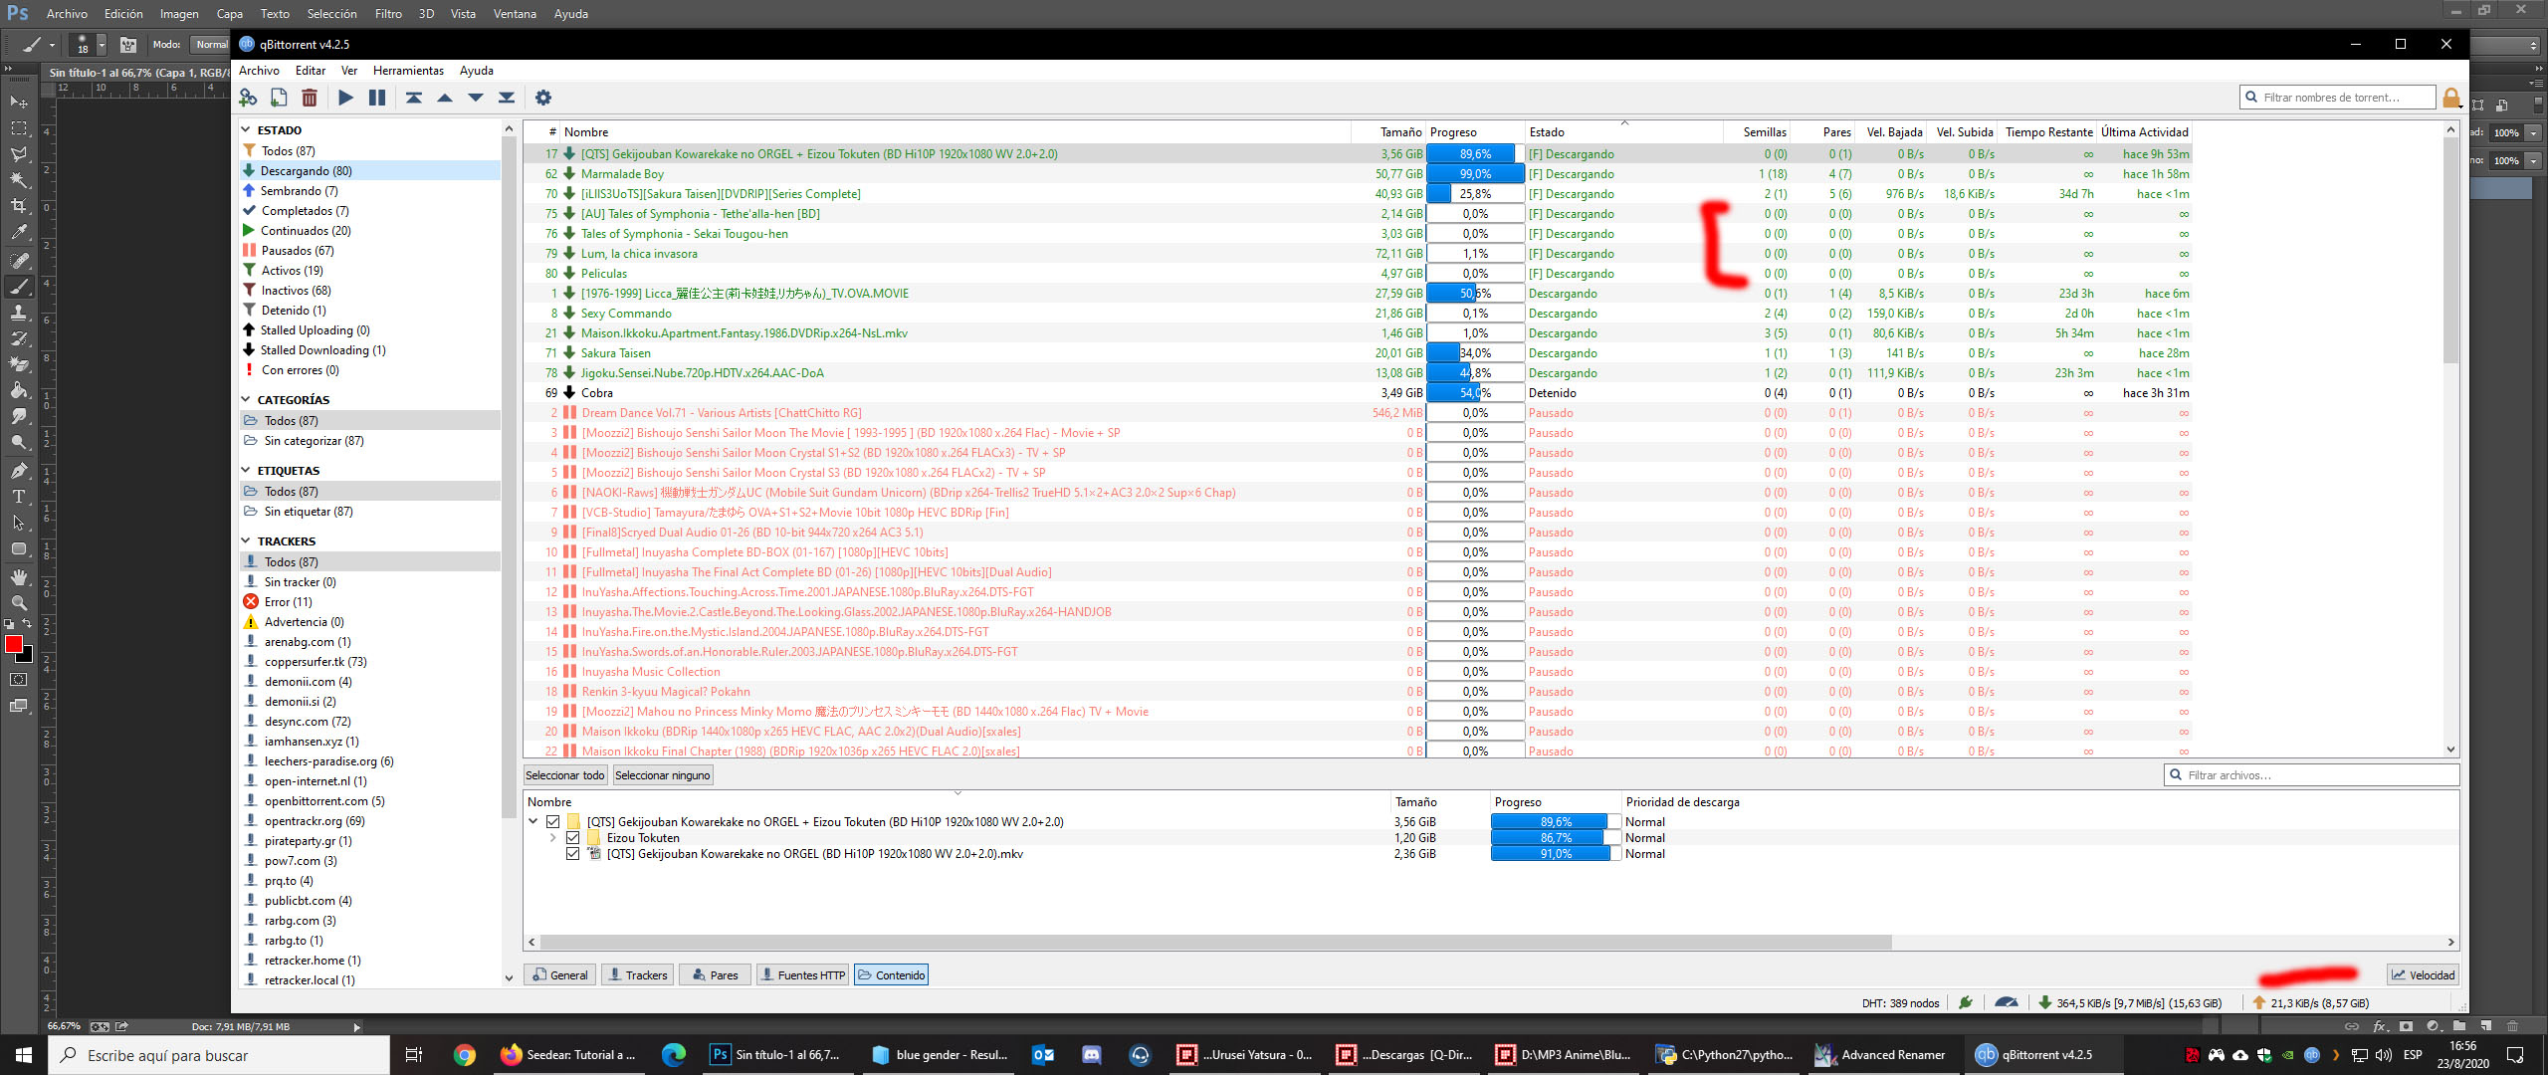Select Photoshop Eyedropper tool

coord(19,232)
